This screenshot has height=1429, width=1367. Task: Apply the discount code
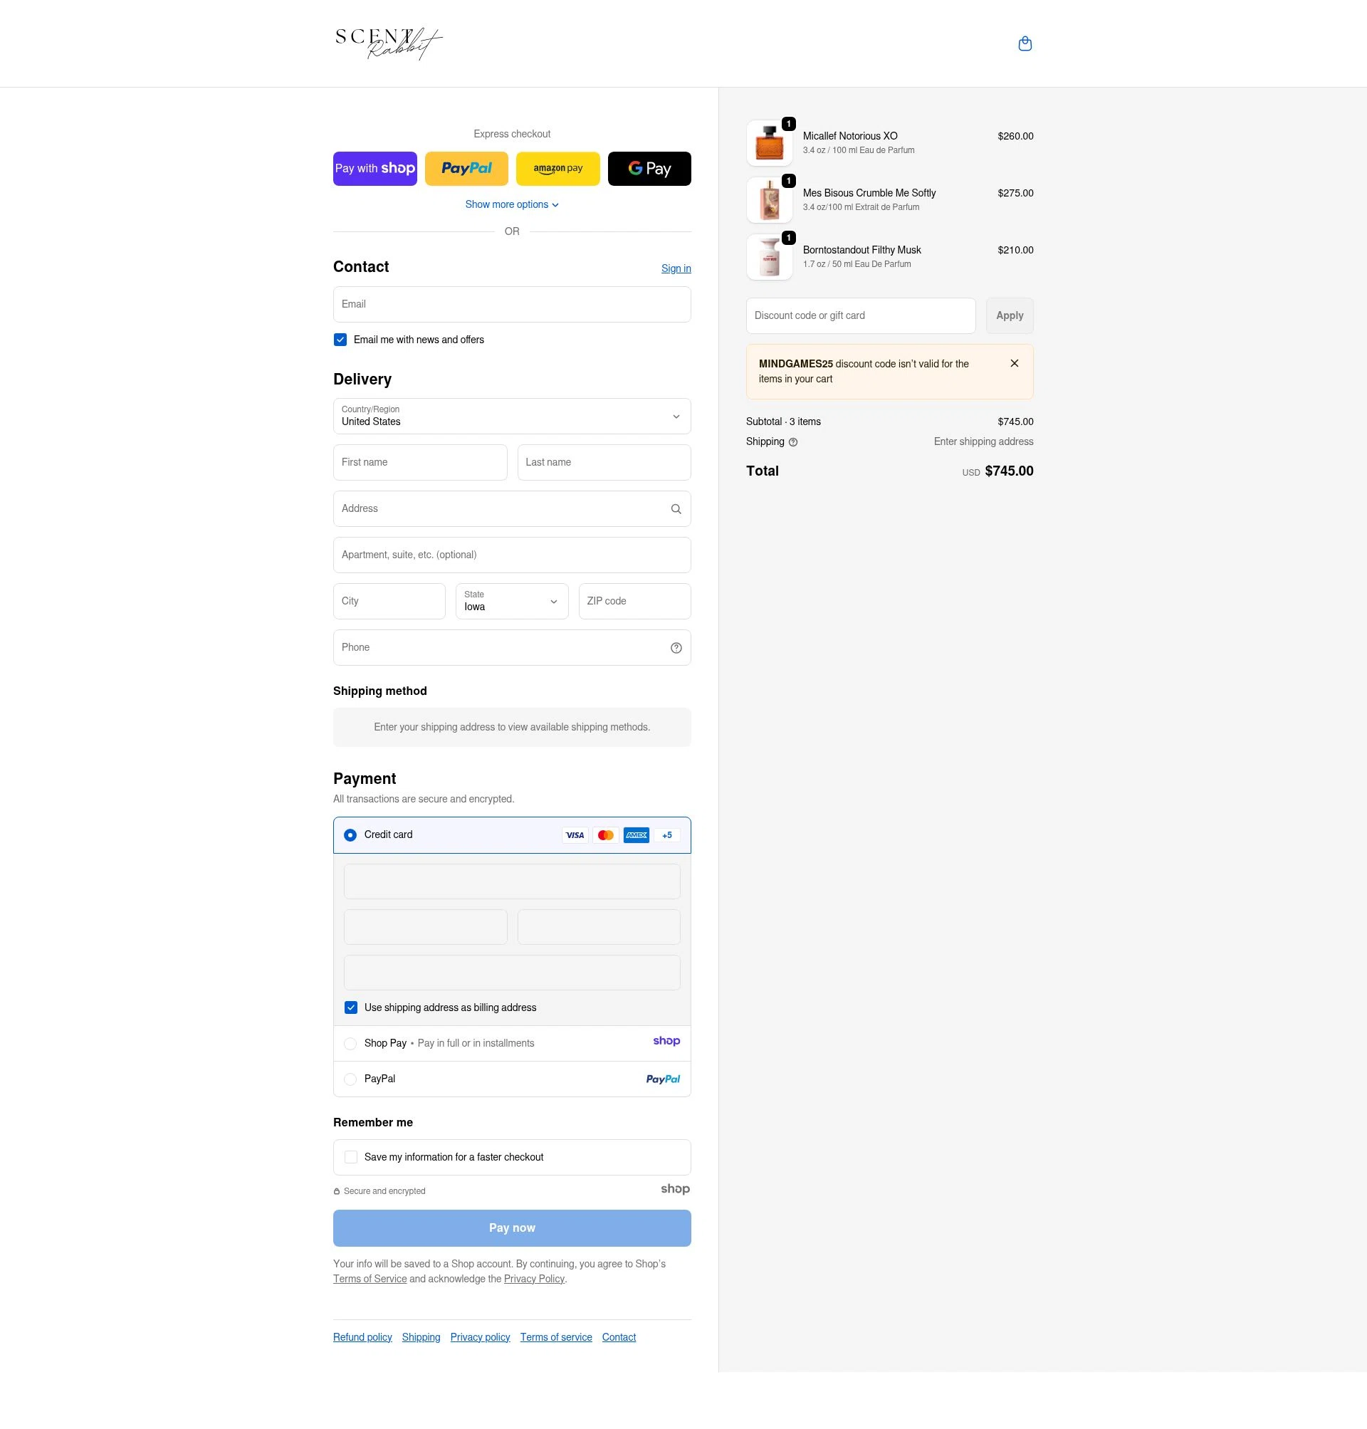[x=1009, y=315]
